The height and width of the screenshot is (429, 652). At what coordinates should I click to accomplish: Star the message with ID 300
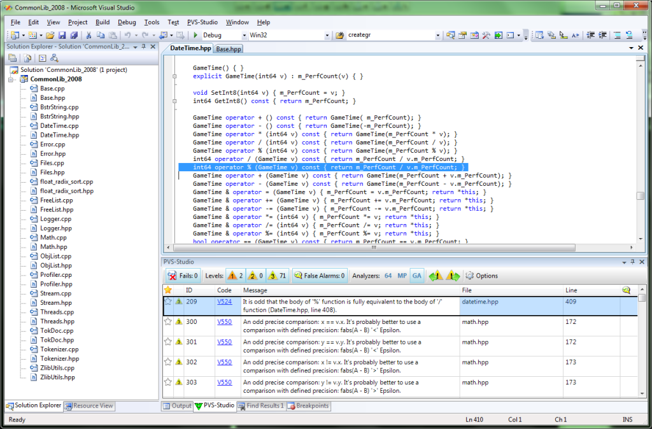(x=169, y=322)
